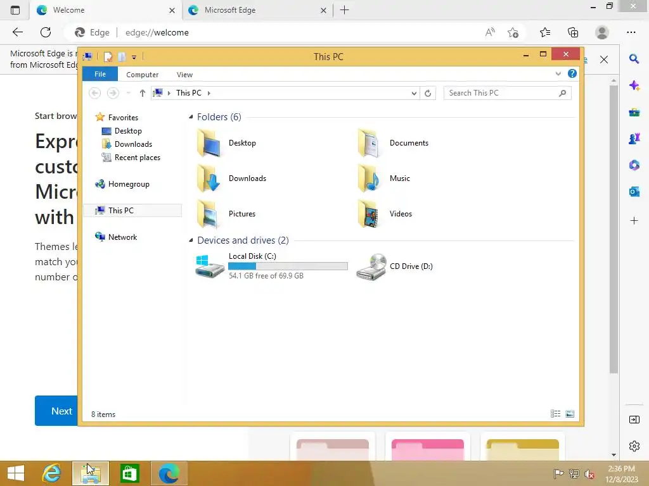Open Outlook icon in Edge sidebar

tap(634, 192)
